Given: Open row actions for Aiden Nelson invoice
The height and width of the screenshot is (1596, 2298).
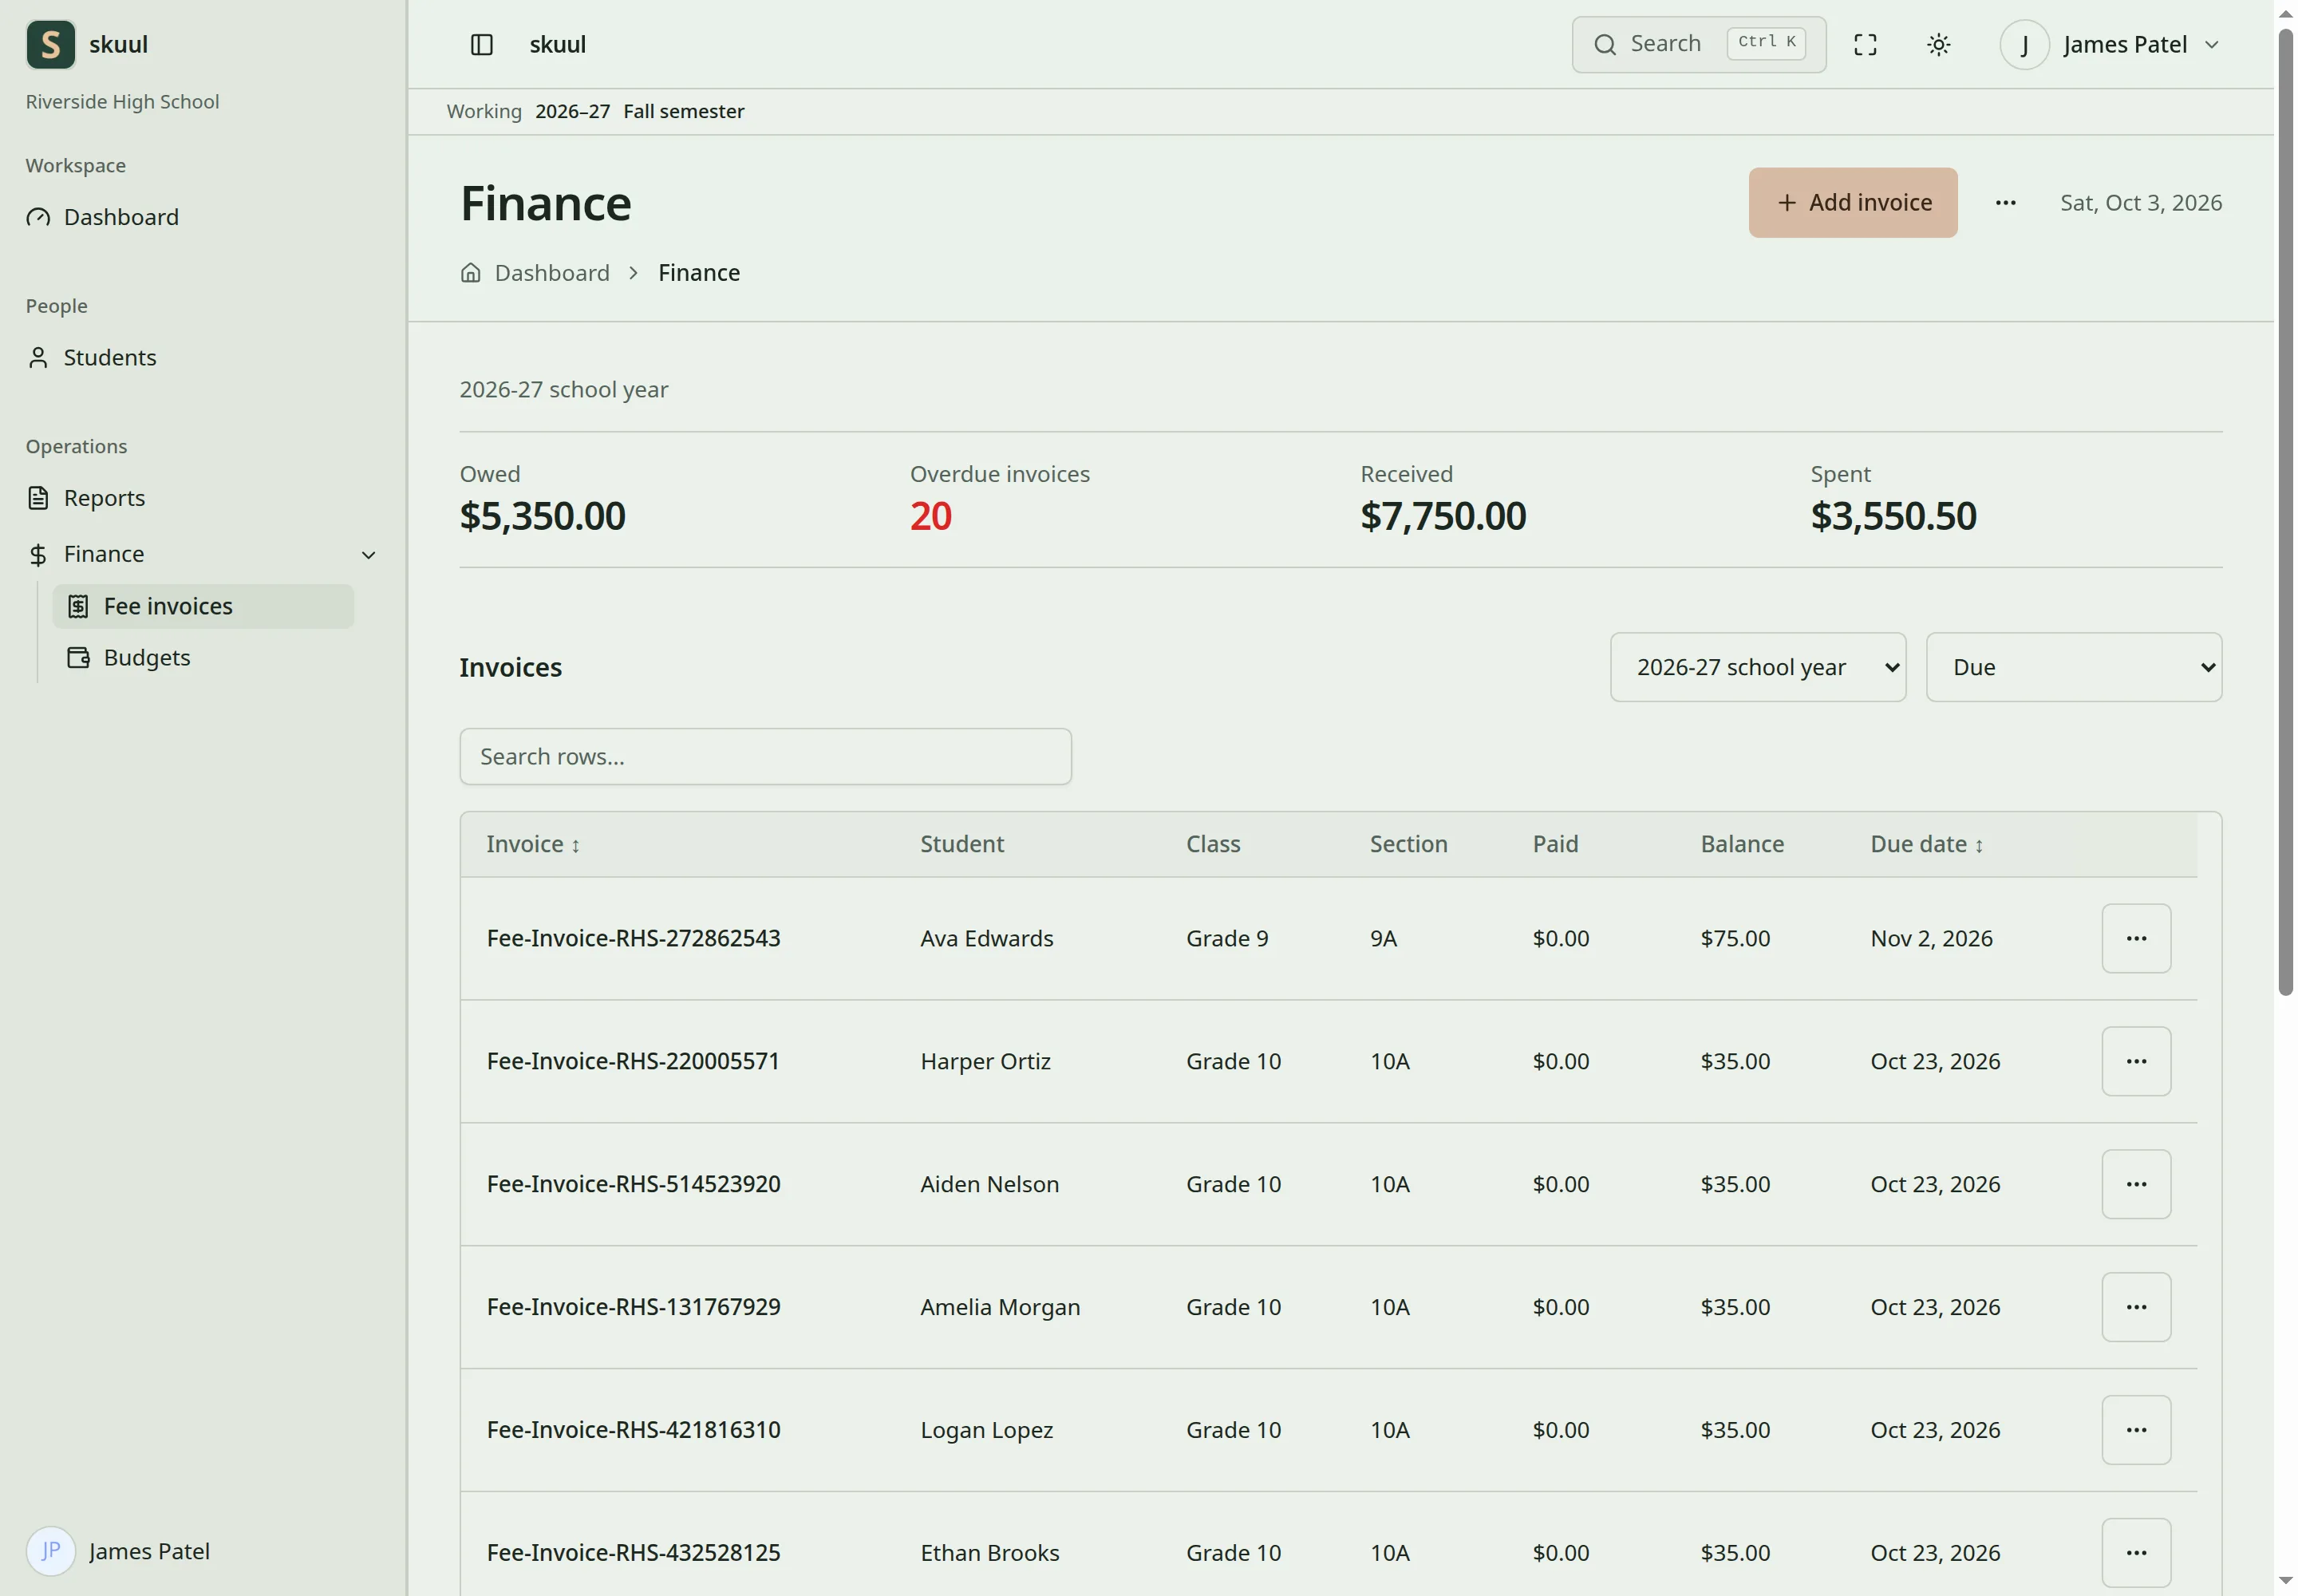Looking at the screenshot, I should (2135, 1184).
